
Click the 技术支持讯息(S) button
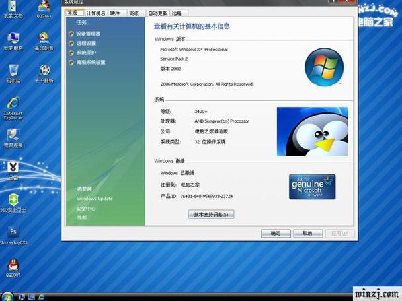[x=211, y=215]
